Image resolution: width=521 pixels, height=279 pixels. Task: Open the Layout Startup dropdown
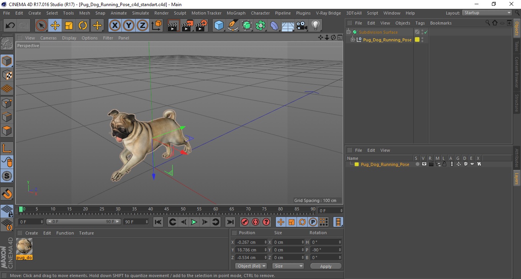(x=487, y=13)
